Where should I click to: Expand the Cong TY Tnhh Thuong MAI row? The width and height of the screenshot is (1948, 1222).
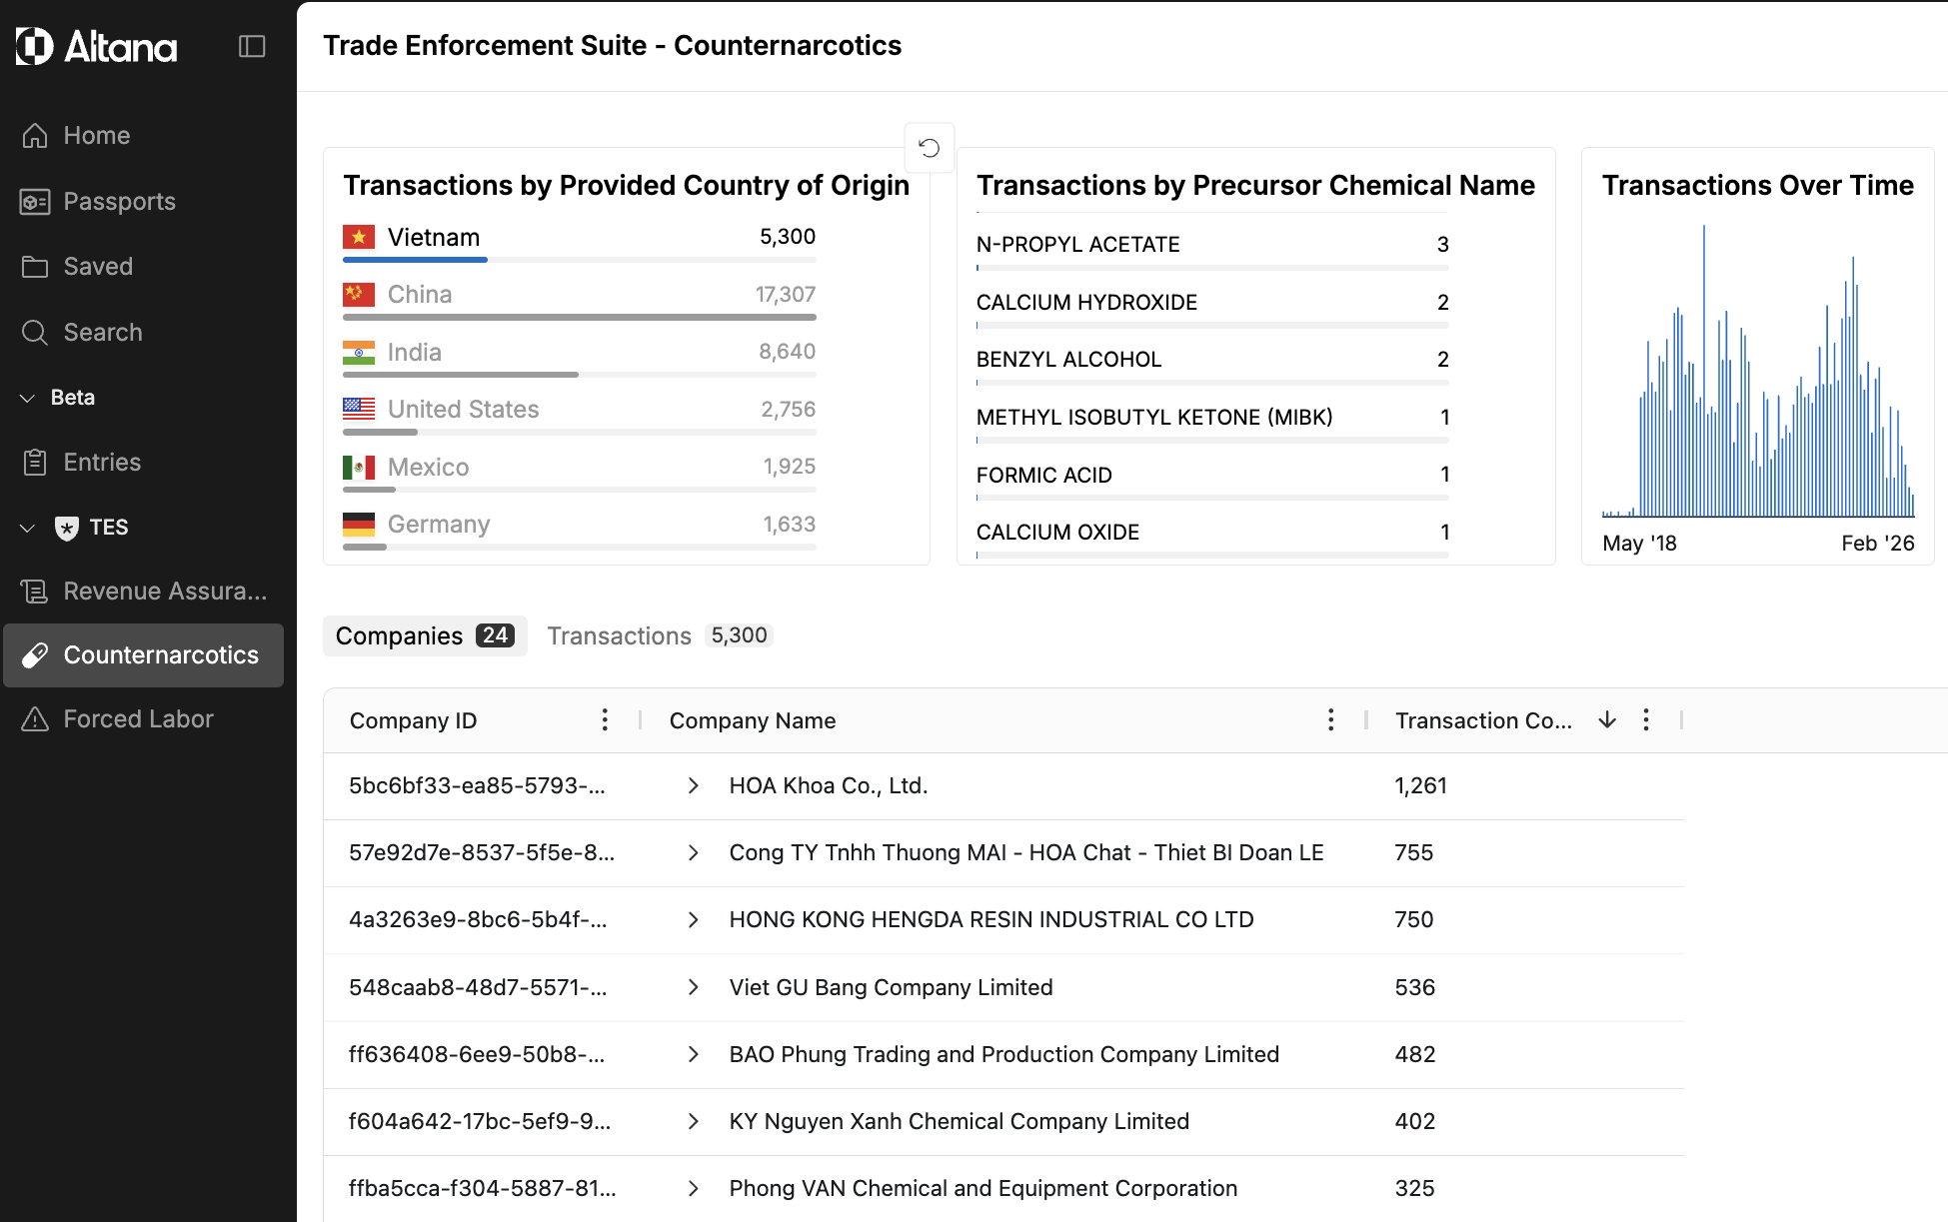pos(694,853)
